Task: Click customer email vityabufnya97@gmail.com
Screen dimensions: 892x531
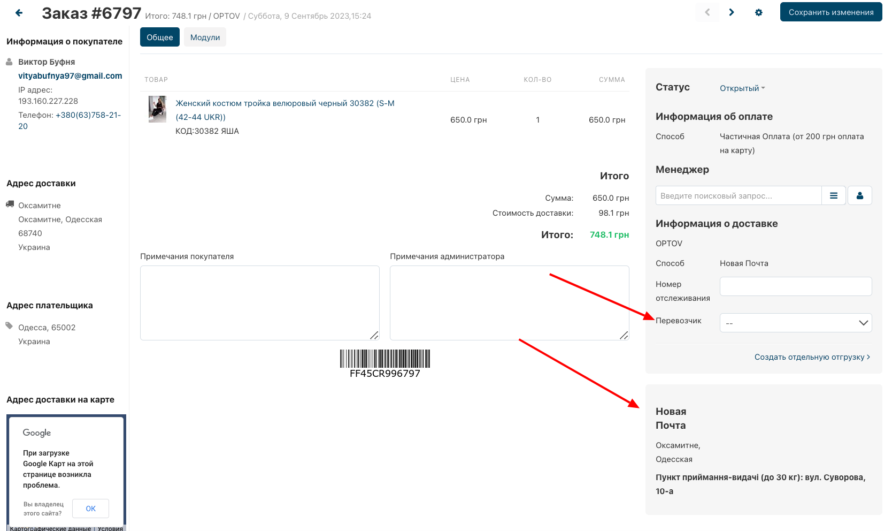Action: pos(70,76)
